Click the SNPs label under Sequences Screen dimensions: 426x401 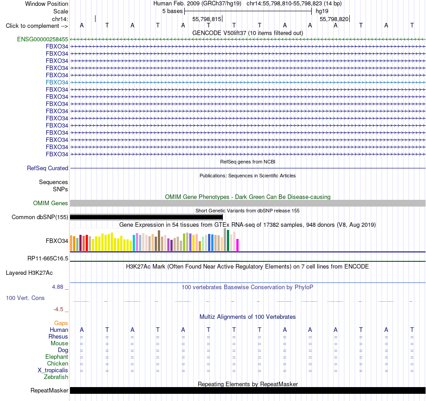click(61, 189)
